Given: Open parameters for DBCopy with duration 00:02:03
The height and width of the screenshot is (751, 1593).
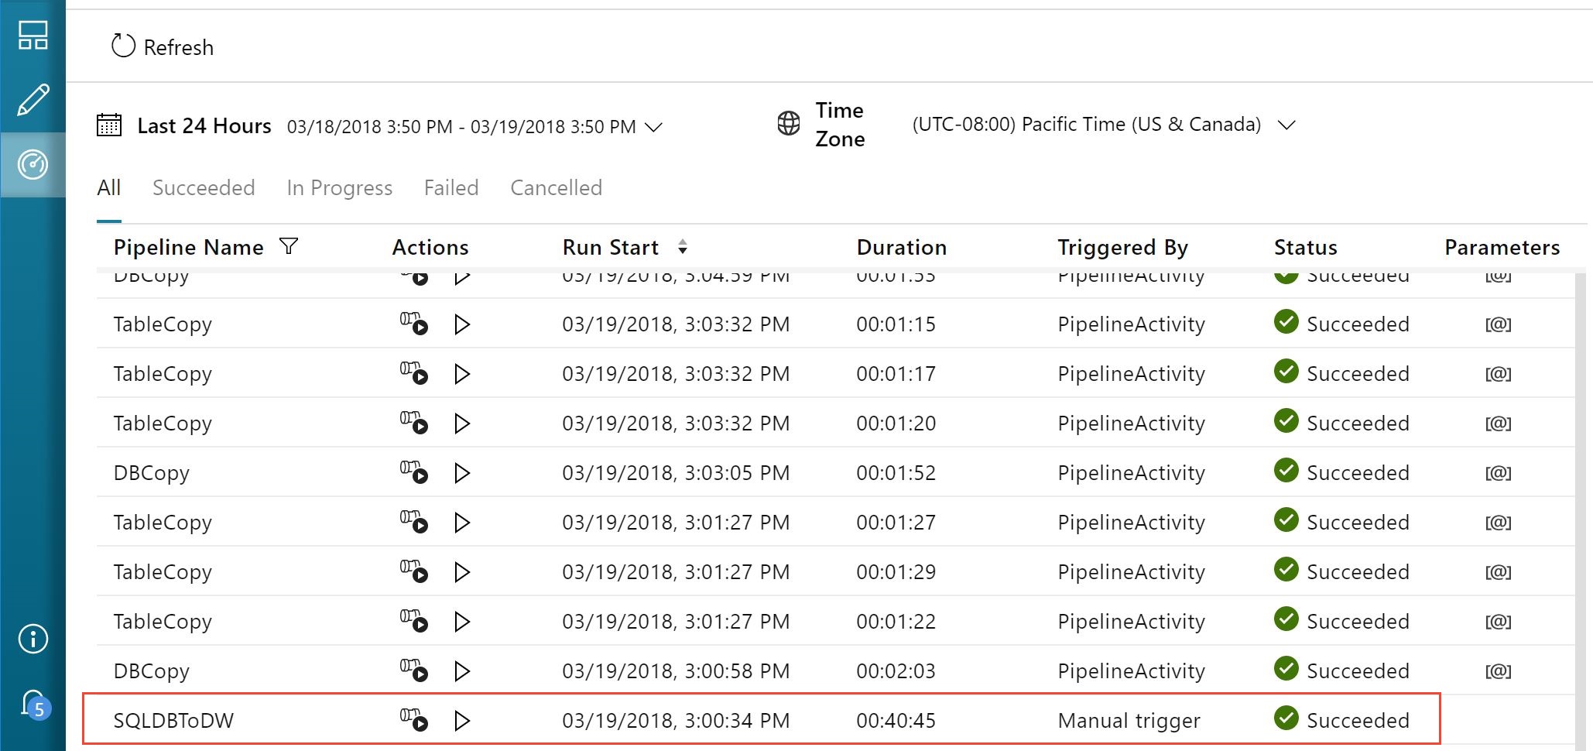Looking at the screenshot, I should point(1498,671).
